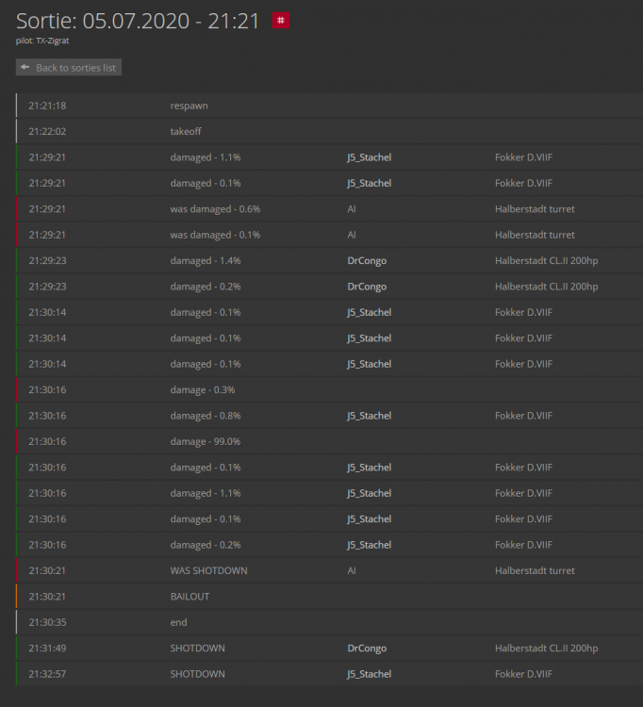Select Fokker D.VIIF in the 21:32:57 row
Viewport: 643px width, 707px height.
pyautogui.click(x=523, y=674)
